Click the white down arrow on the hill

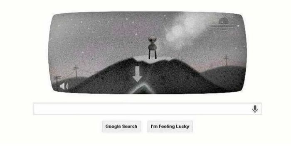[x=137, y=74]
